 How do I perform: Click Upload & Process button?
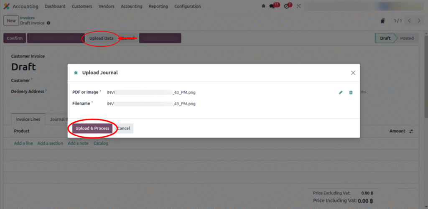[92, 128]
